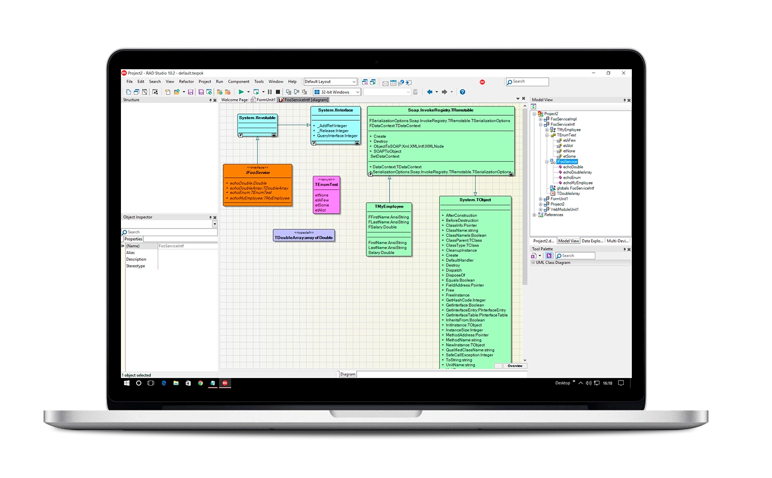This screenshot has width=772, height=478.
Task: Close the Structure panel with its X
Action: [215, 100]
